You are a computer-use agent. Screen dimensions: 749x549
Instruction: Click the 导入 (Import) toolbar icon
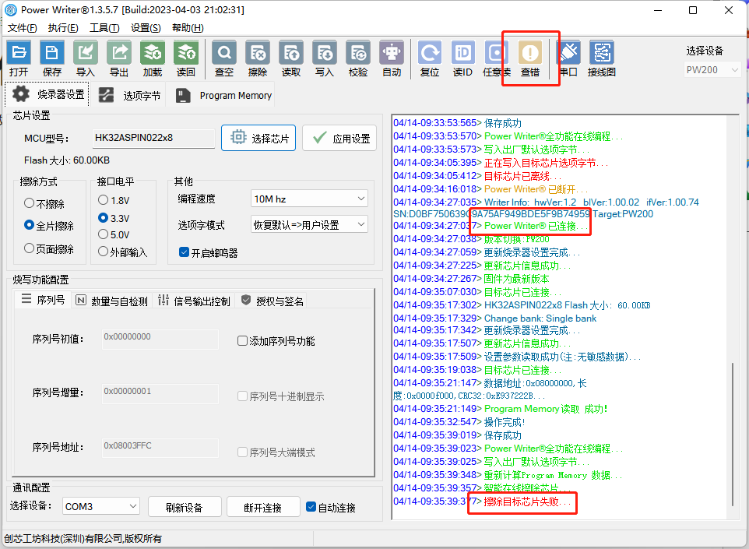(86, 58)
